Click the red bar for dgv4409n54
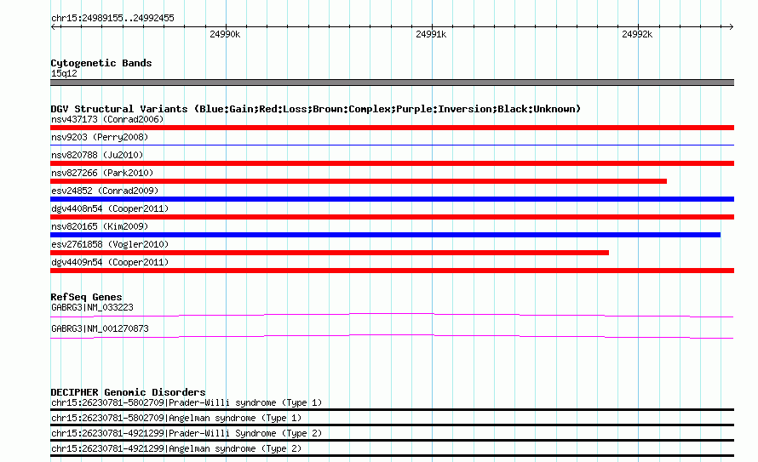 tap(392, 271)
